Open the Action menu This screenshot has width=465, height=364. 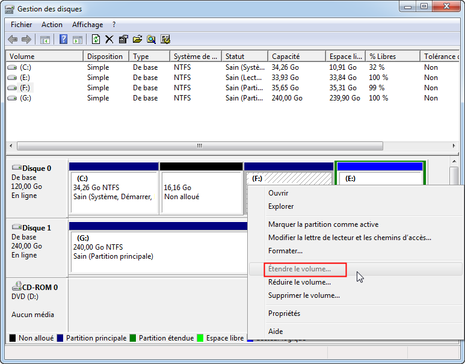coord(52,25)
